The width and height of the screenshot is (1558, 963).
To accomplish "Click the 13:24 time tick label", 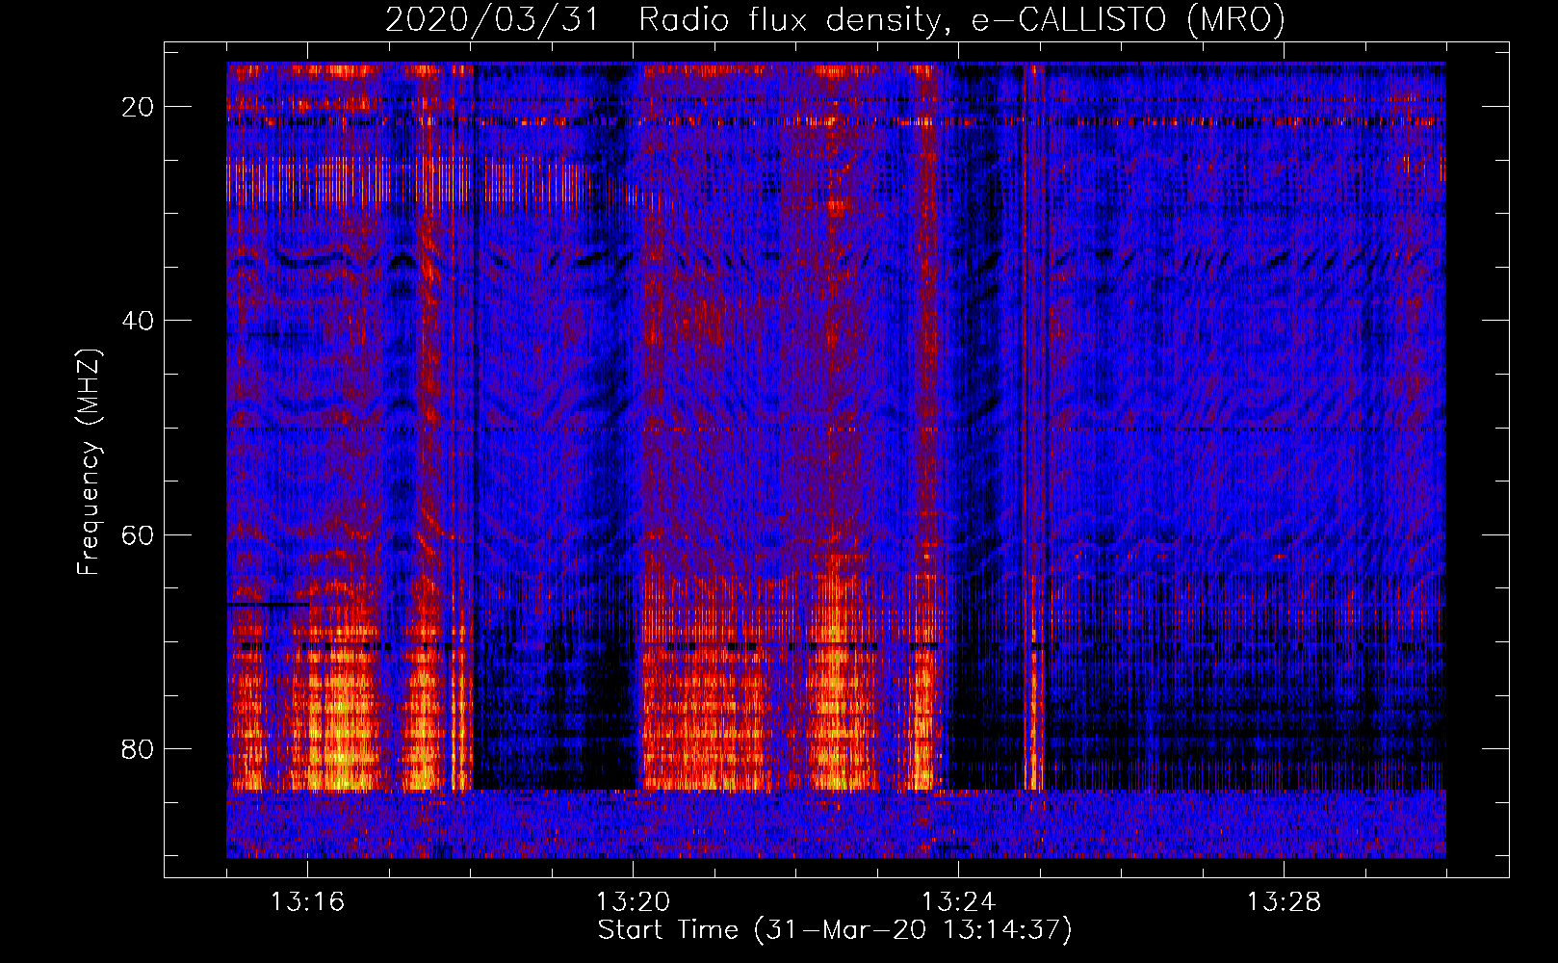I will [958, 902].
